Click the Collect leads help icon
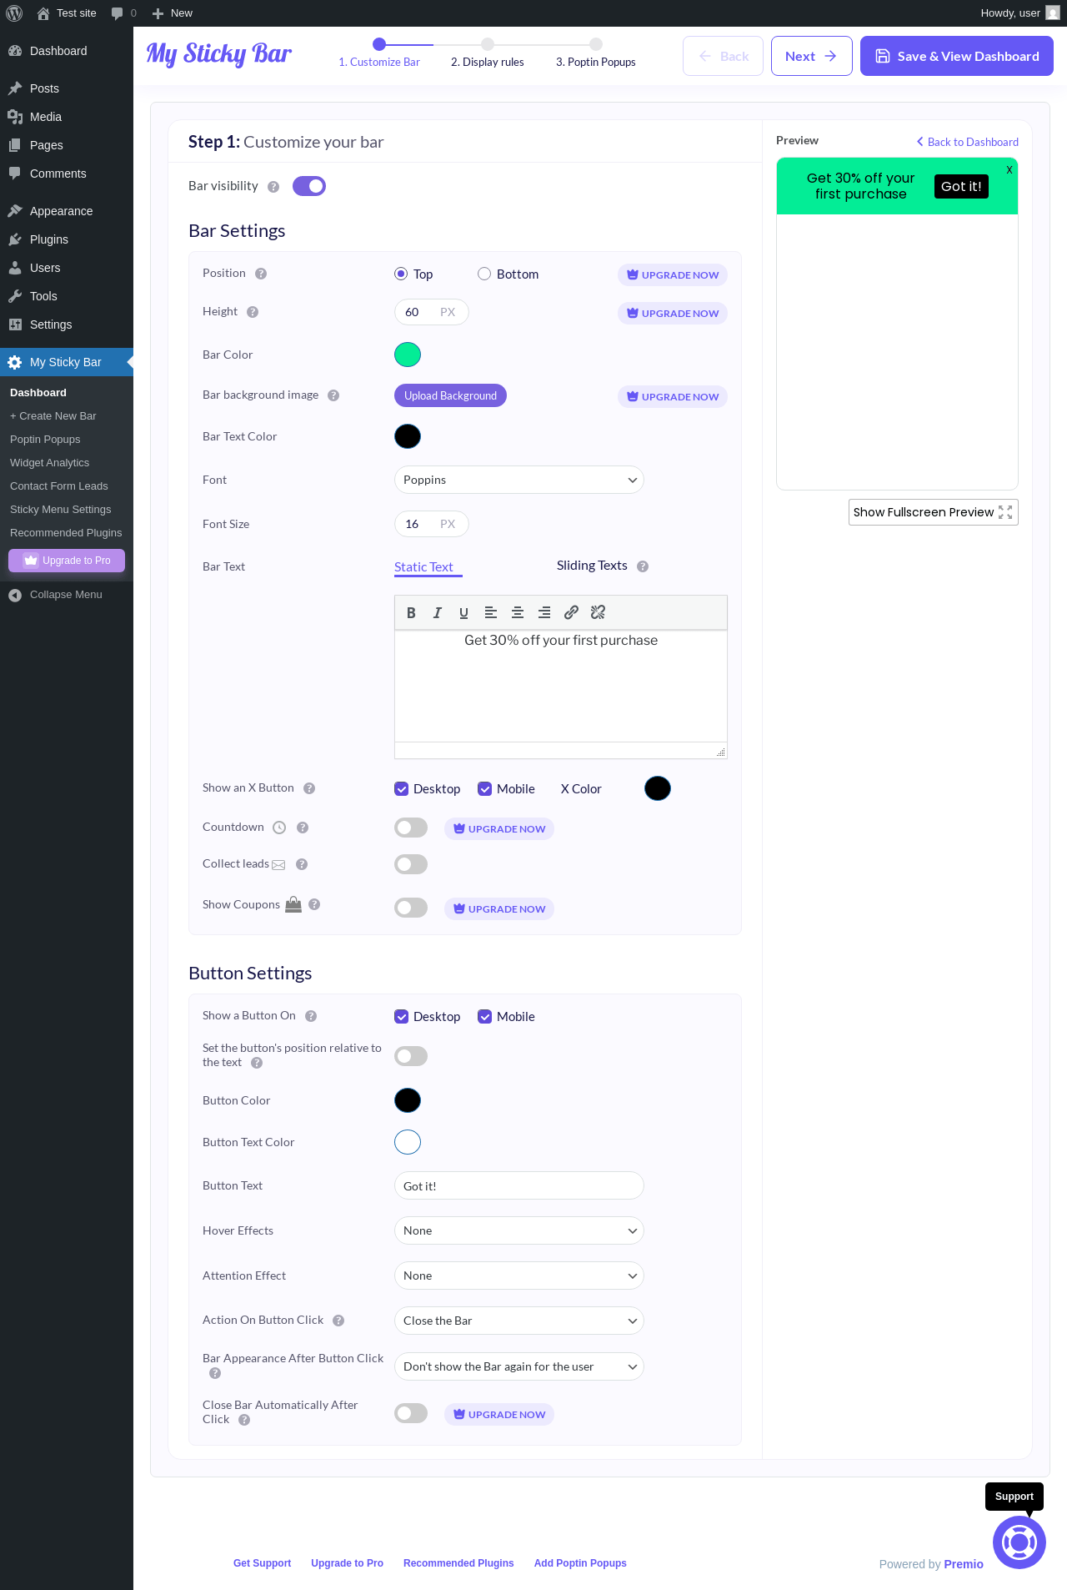Viewport: 1067px width, 1590px height. point(302,864)
